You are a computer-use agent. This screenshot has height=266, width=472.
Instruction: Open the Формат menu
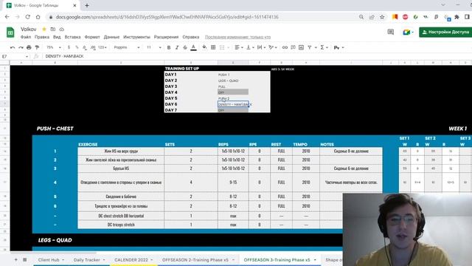92,37
